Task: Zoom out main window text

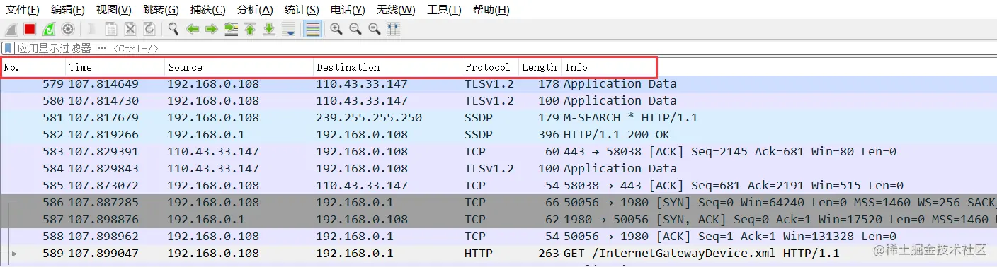Action: click(355, 29)
